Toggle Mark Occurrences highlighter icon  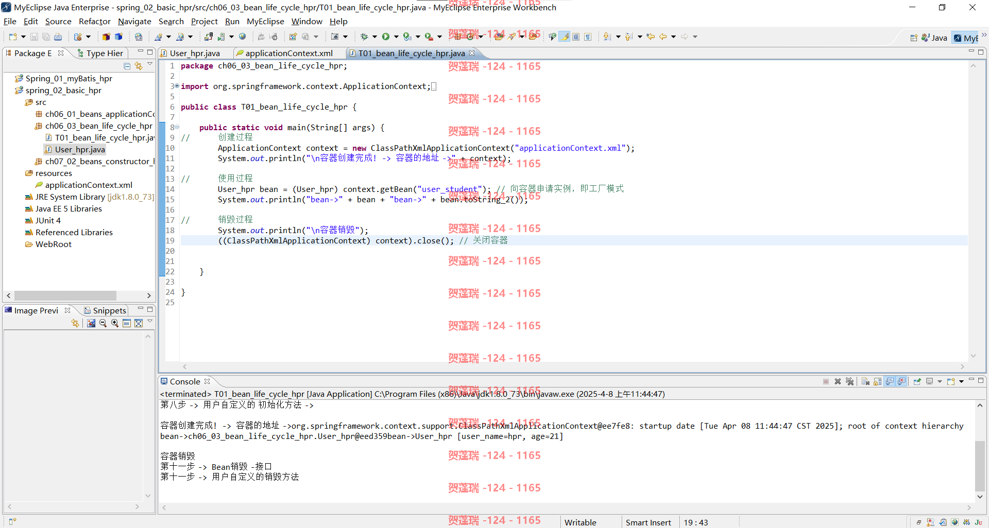(x=564, y=37)
